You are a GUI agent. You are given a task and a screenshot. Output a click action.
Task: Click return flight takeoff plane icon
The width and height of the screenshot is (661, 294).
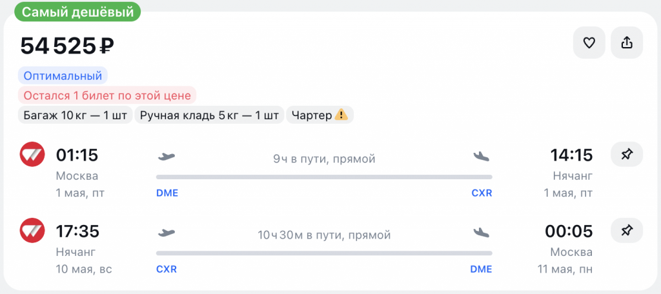(x=167, y=232)
